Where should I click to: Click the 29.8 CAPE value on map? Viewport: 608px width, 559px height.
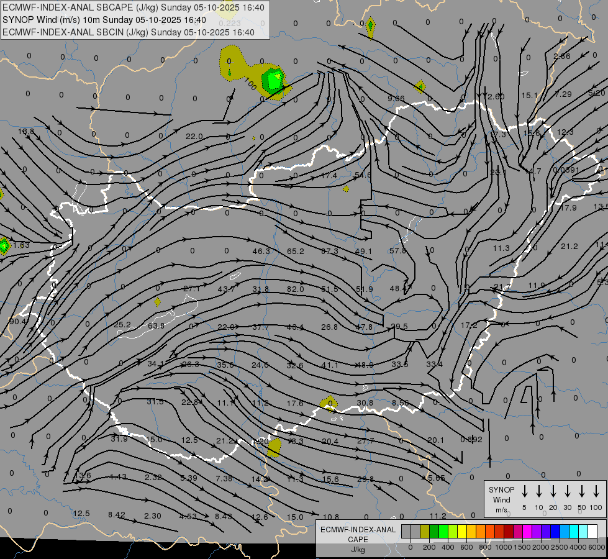coord(366,479)
